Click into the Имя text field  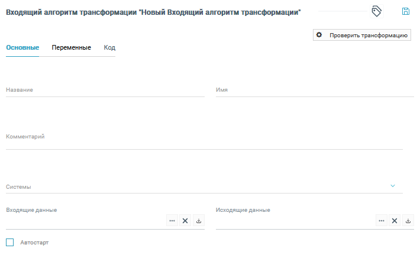[315, 90]
